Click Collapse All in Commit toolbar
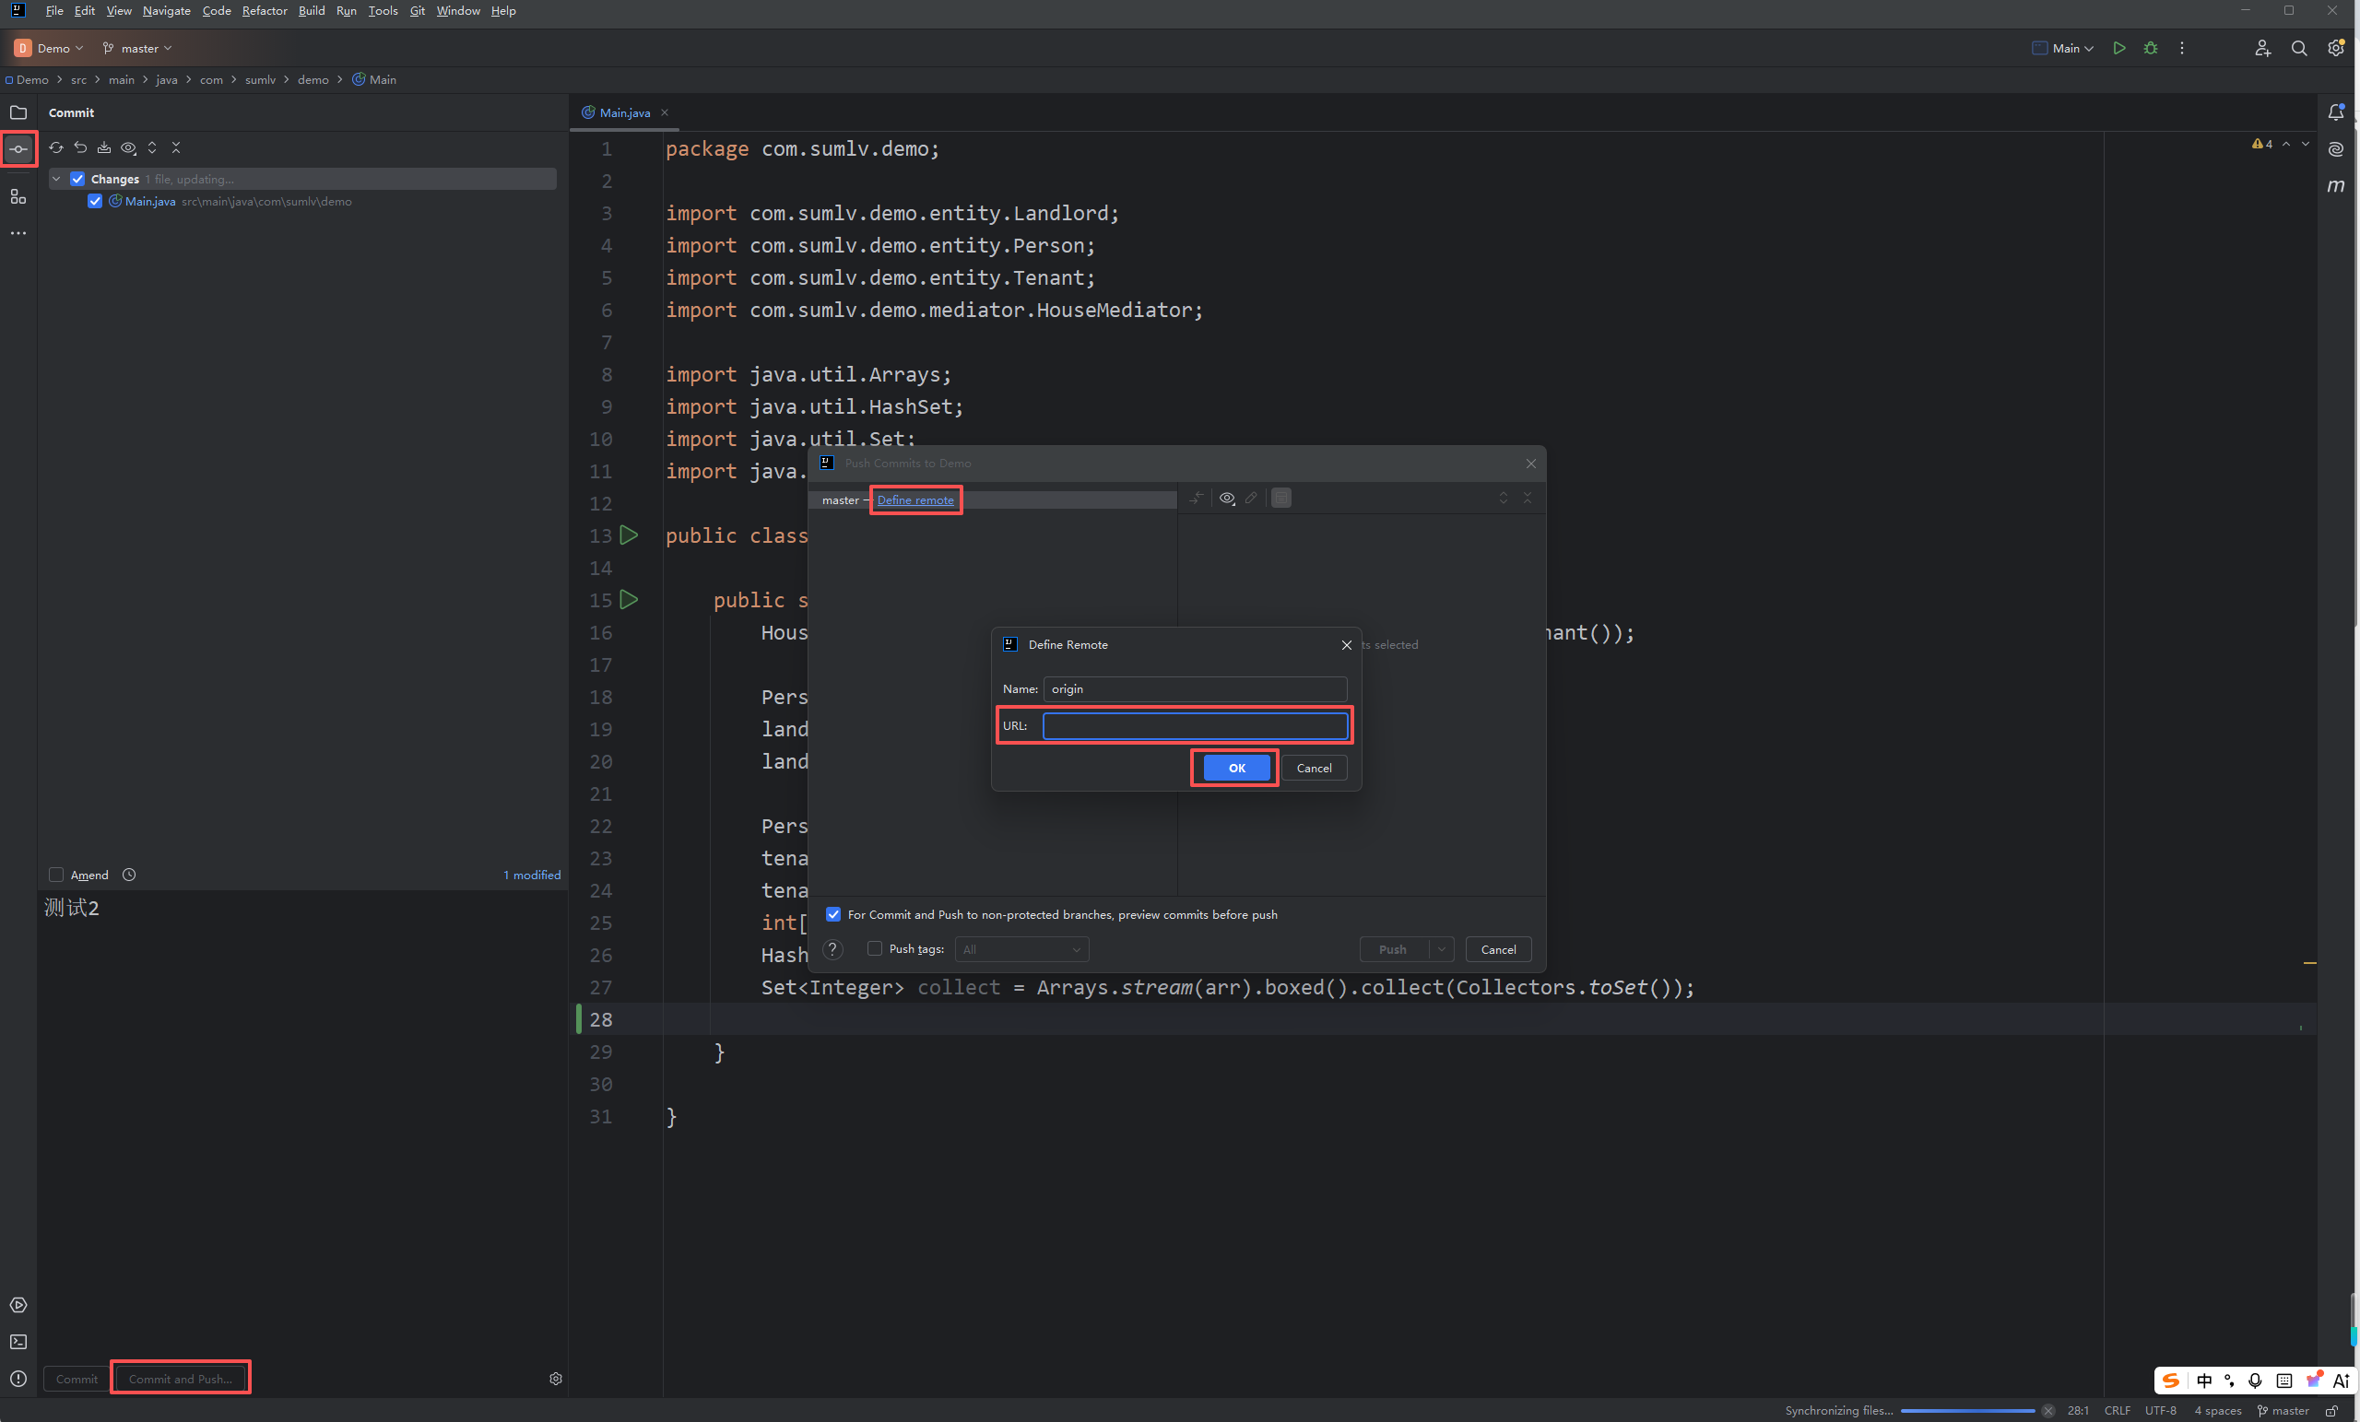Image resolution: width=2360 pixels, height=1422 pixels. click(x=176, y=147)
